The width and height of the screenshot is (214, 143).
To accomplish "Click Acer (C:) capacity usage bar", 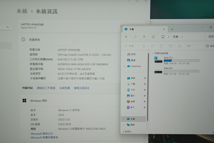I will 181,61.
